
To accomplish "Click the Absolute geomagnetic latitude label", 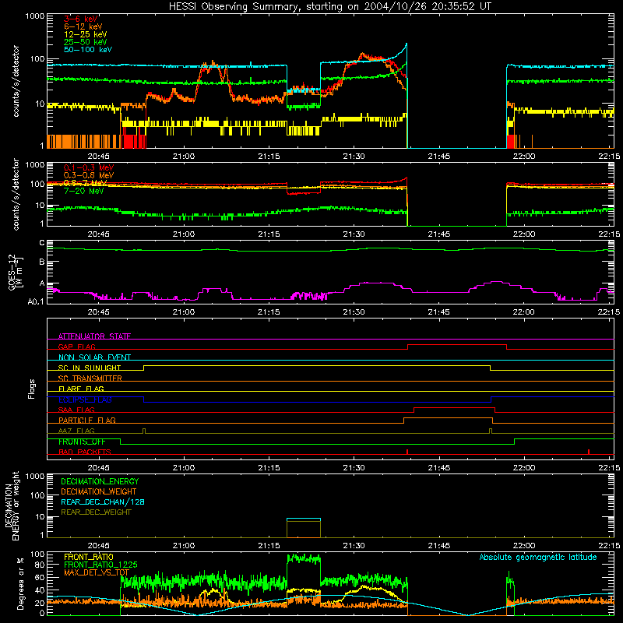I will tap(538, 557).
